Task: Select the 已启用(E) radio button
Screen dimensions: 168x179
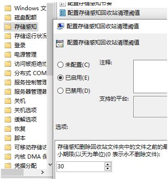Action: 60,77
